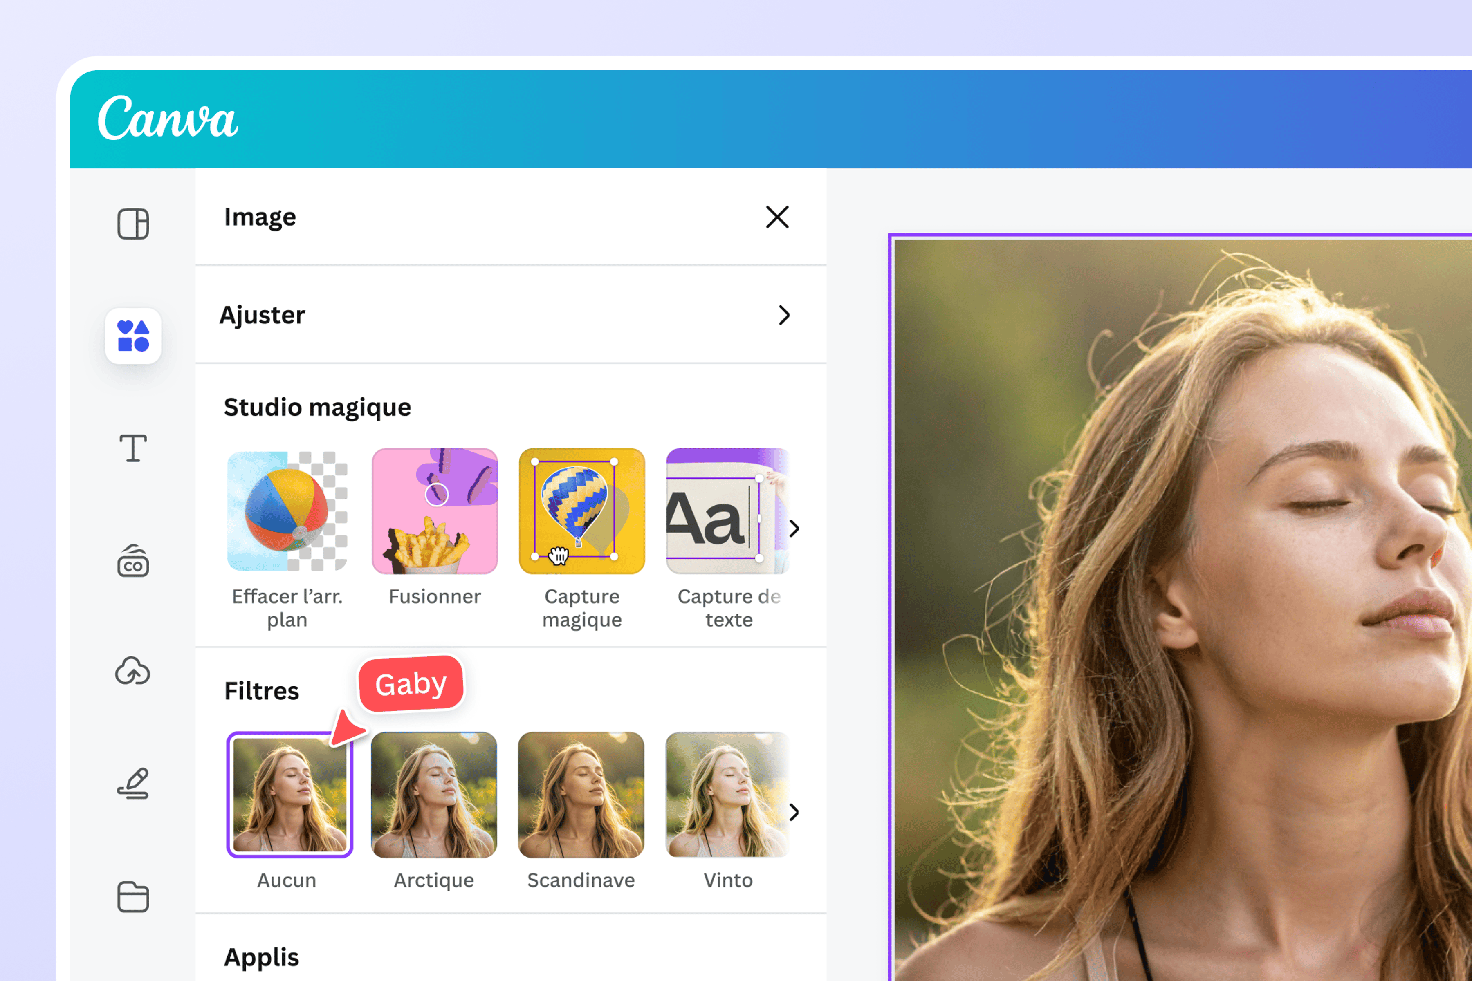
Task: Apply the Arctique filter
Action: pos(434,795)
